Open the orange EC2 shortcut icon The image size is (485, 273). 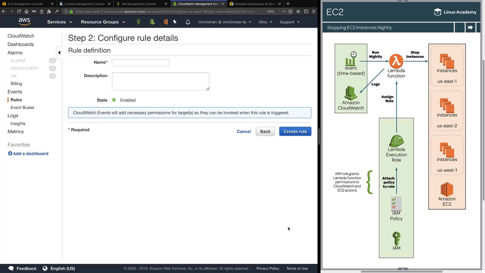point(166,22)
